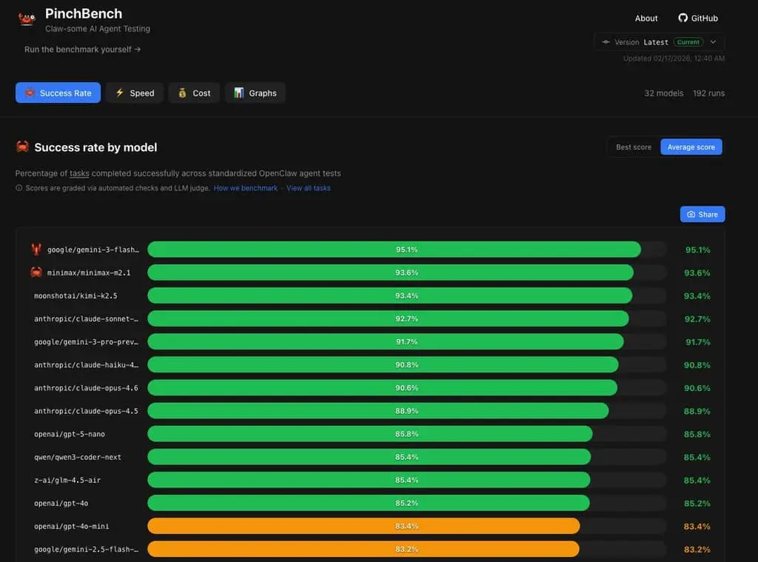
Task: Open the GitHub icon link
Action: 683,18
